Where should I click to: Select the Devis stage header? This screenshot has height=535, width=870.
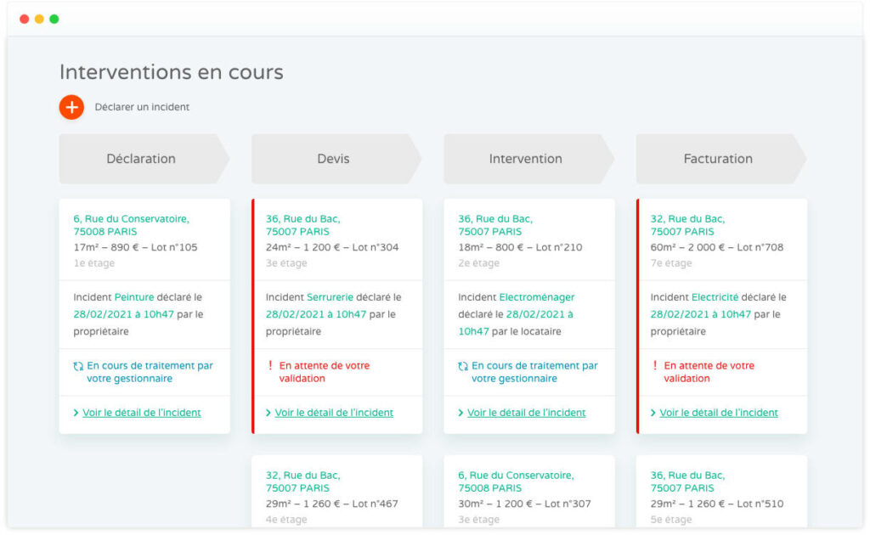pos(336,159)
